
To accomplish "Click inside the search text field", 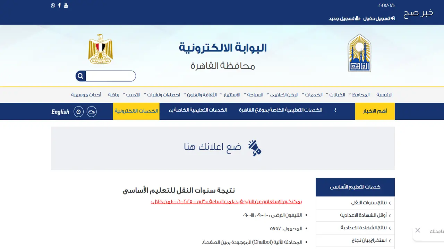I will click(110, 76).
